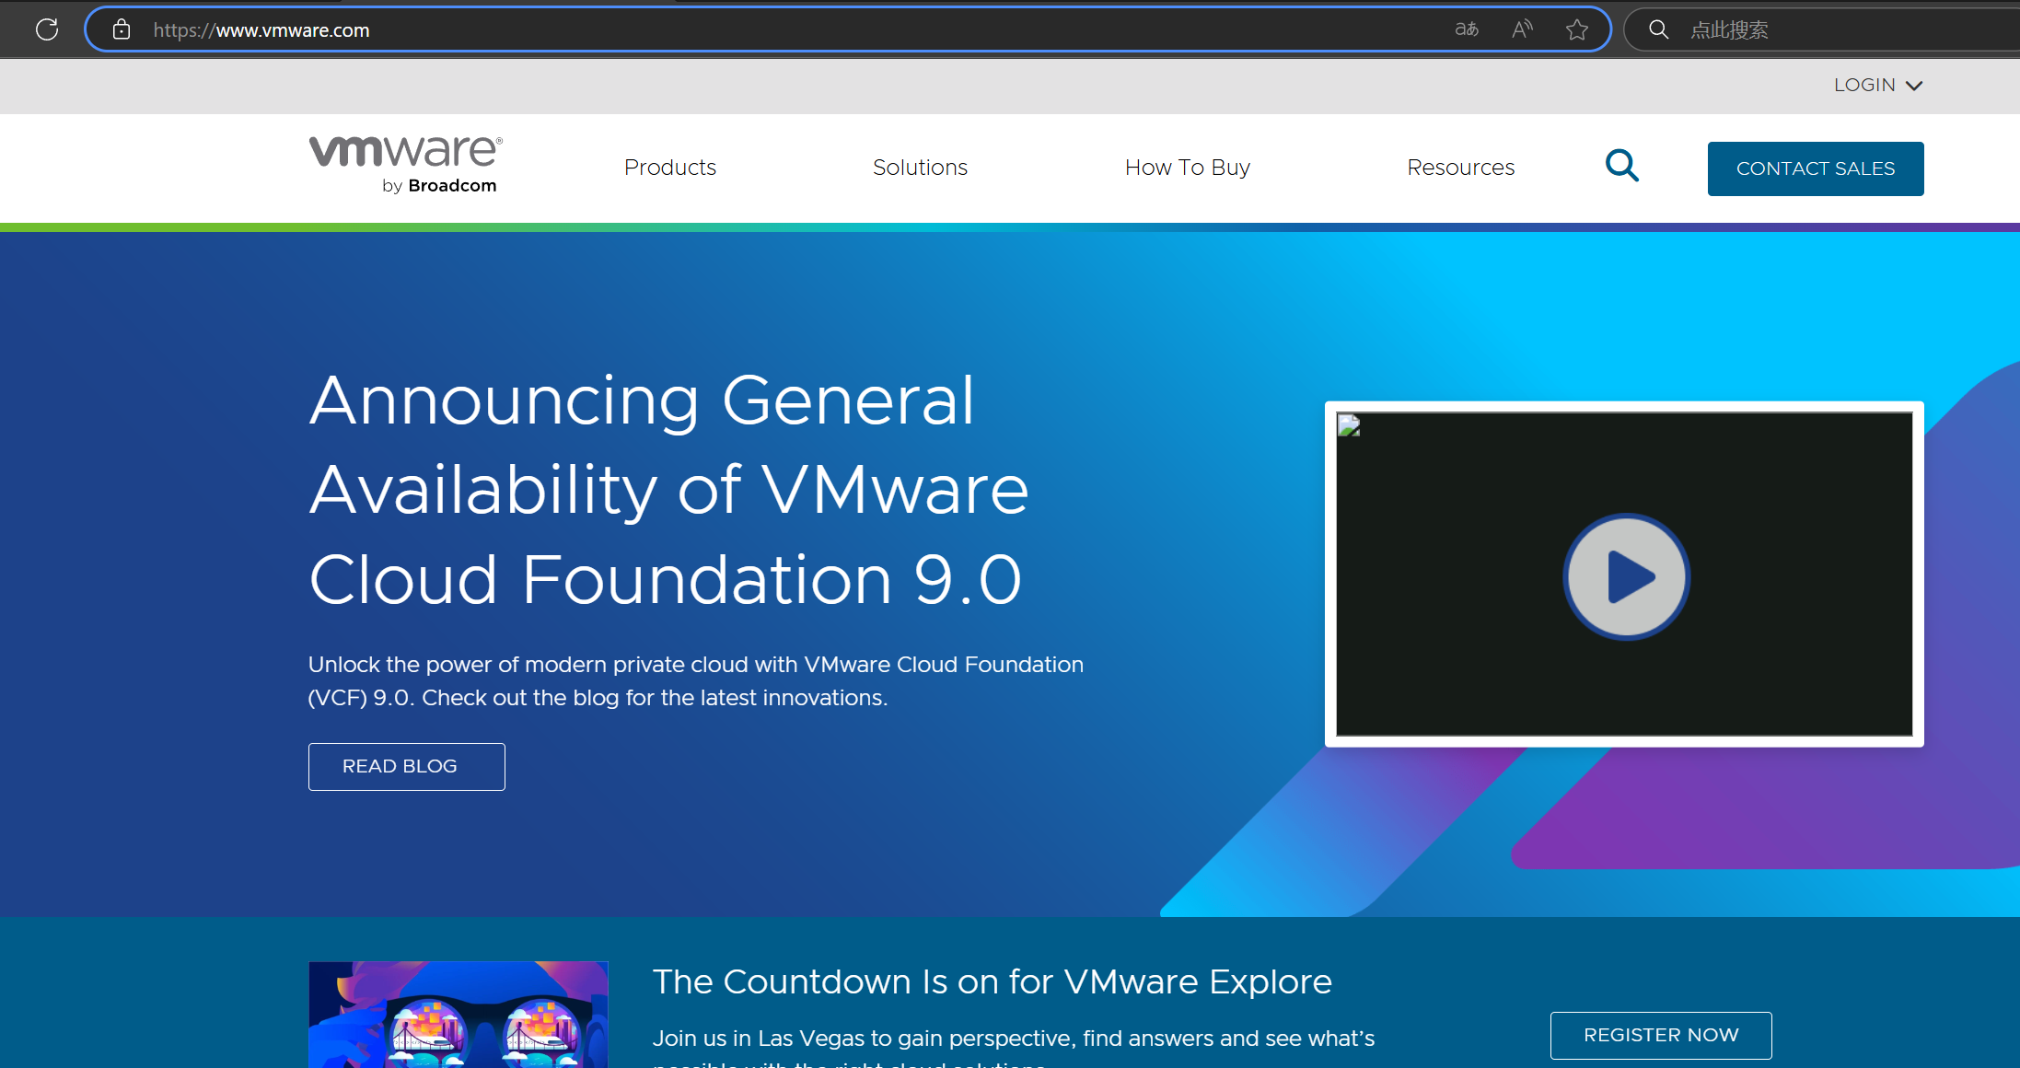The image size is (2020, 1068).
Task: Click the VMware by Broadcom logo
Action: point(404,164)
